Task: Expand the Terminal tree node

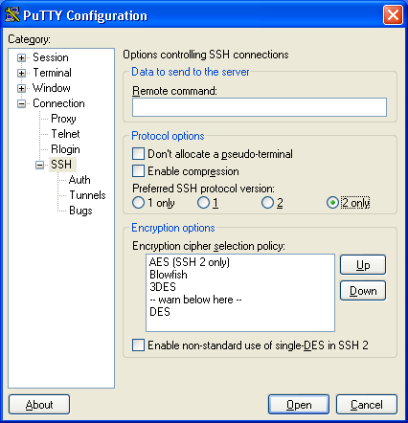Action: pyautogui.click(x=21, y=73)
